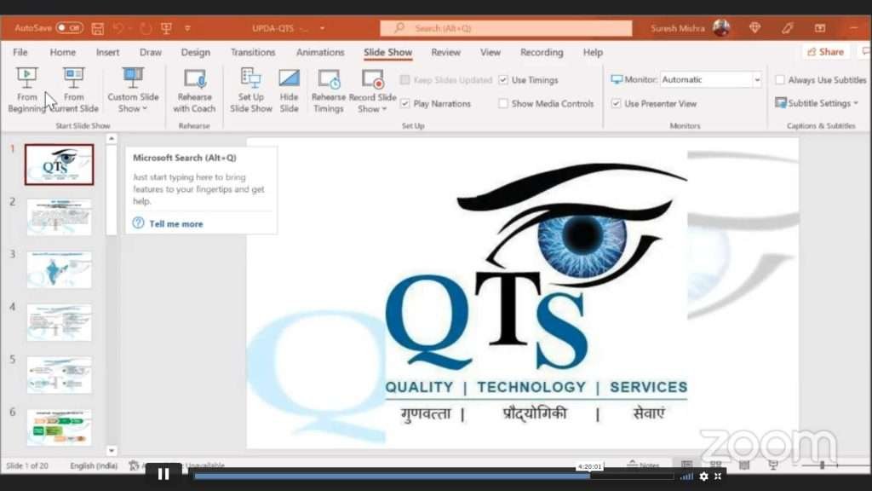Open Set Up Slide Show dialog
Viewport: 872px width, 491px height.
(251, 90)
